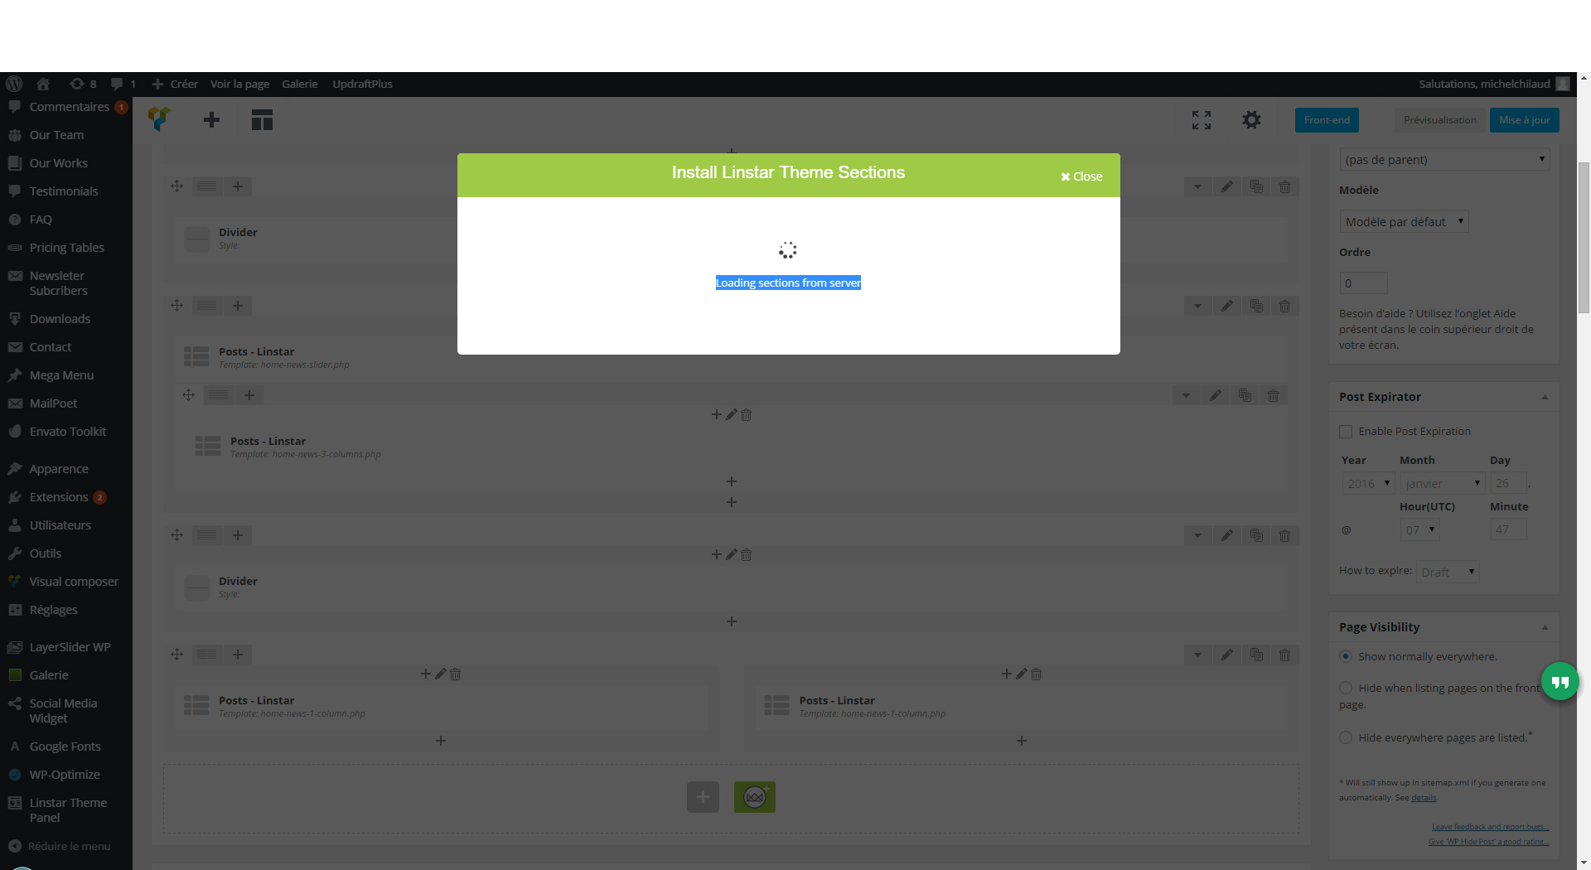Edit the home-news-slider row
Image resolution: width=1591 pixels, height=870 pixels.
coord(1227,306)
